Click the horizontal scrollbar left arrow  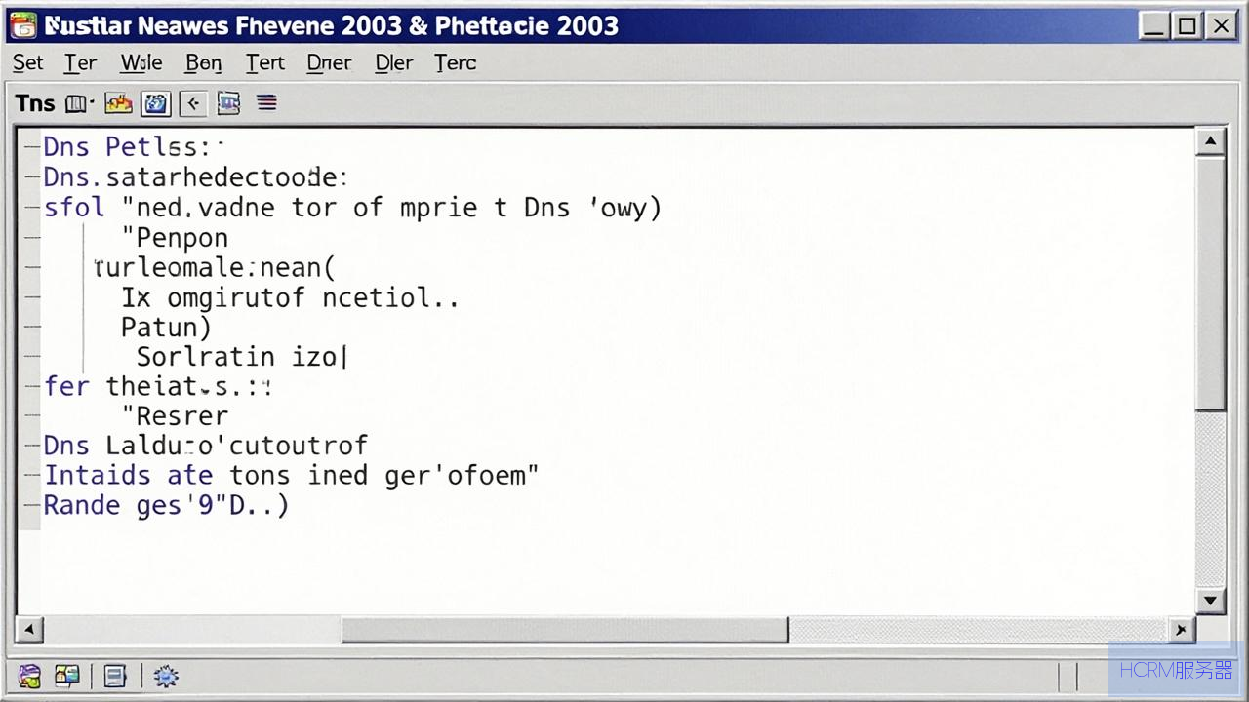click(x=29, y=630)
